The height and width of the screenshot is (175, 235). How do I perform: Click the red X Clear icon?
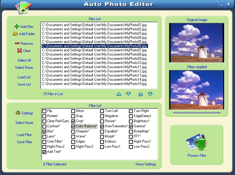coord(20,51)
